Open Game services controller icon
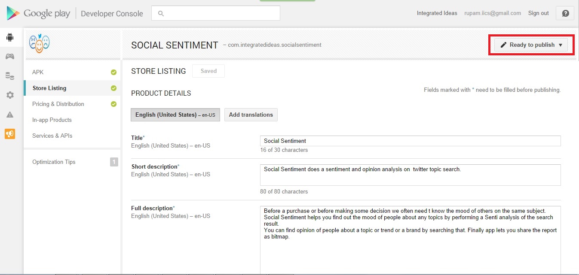The image size is (579, 275). pyautogui.click(x=10, y=57)
